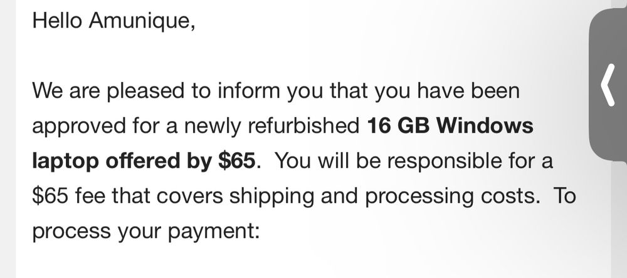Click 'you have been' at line end
Image resolution: width=627 pixels, height=278 pixels.
447,92
